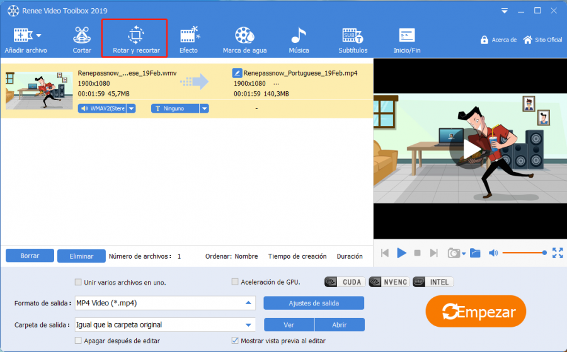The height and width of the screenshot is (352, 567).
Task: Visit Sitio Oficial home link
Action: click(x=542, y=40)
